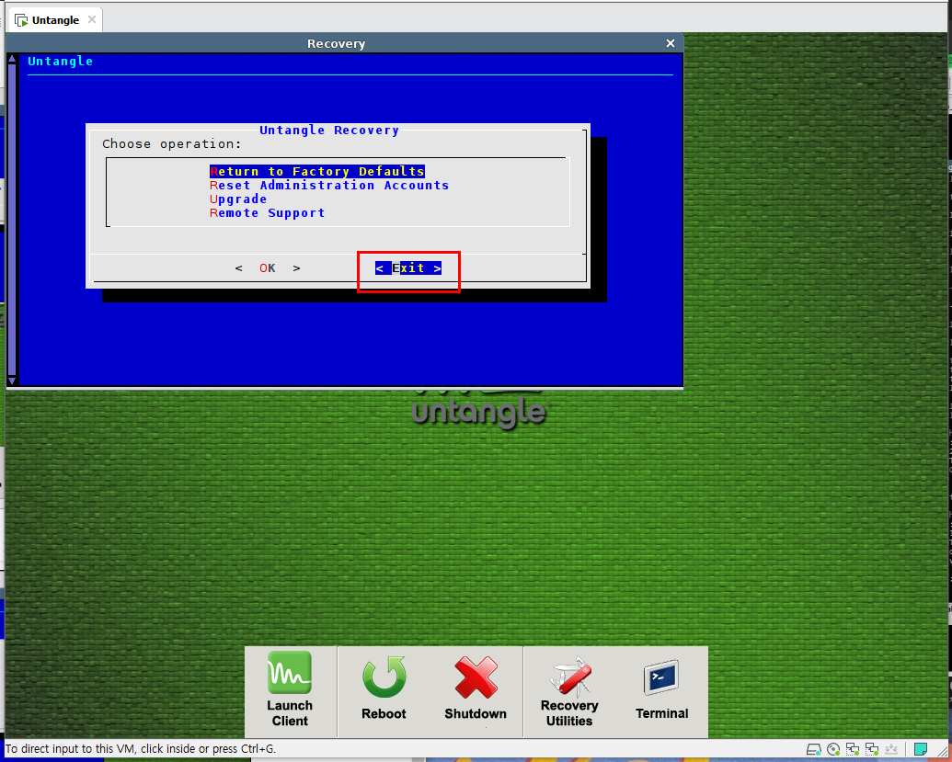This screenshot has width=952, height=762.
Task: Launch the Terminal from the dock
Action: tap(661, 689)
